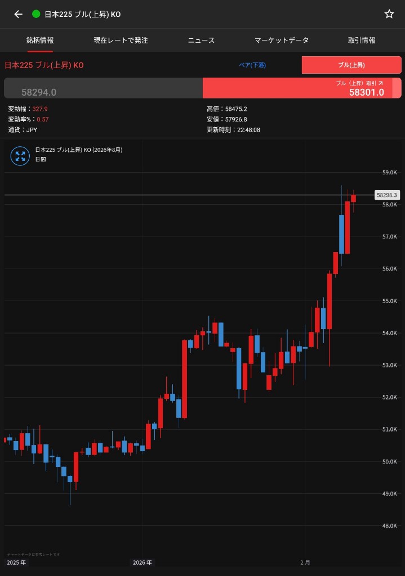Switch to the 銘柄情報 tab
The image size is (405, 576).
pos(40,40)
